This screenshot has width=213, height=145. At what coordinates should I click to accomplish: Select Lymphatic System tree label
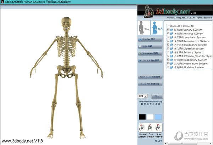pyautogui.click(x=190, y=37)
